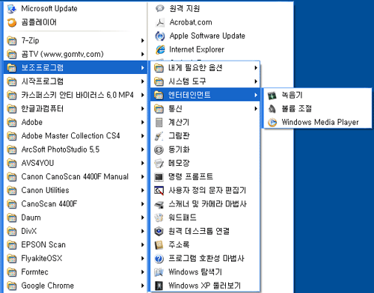Open the ArcSoft PhotoStudio 5.5 group

76,149
